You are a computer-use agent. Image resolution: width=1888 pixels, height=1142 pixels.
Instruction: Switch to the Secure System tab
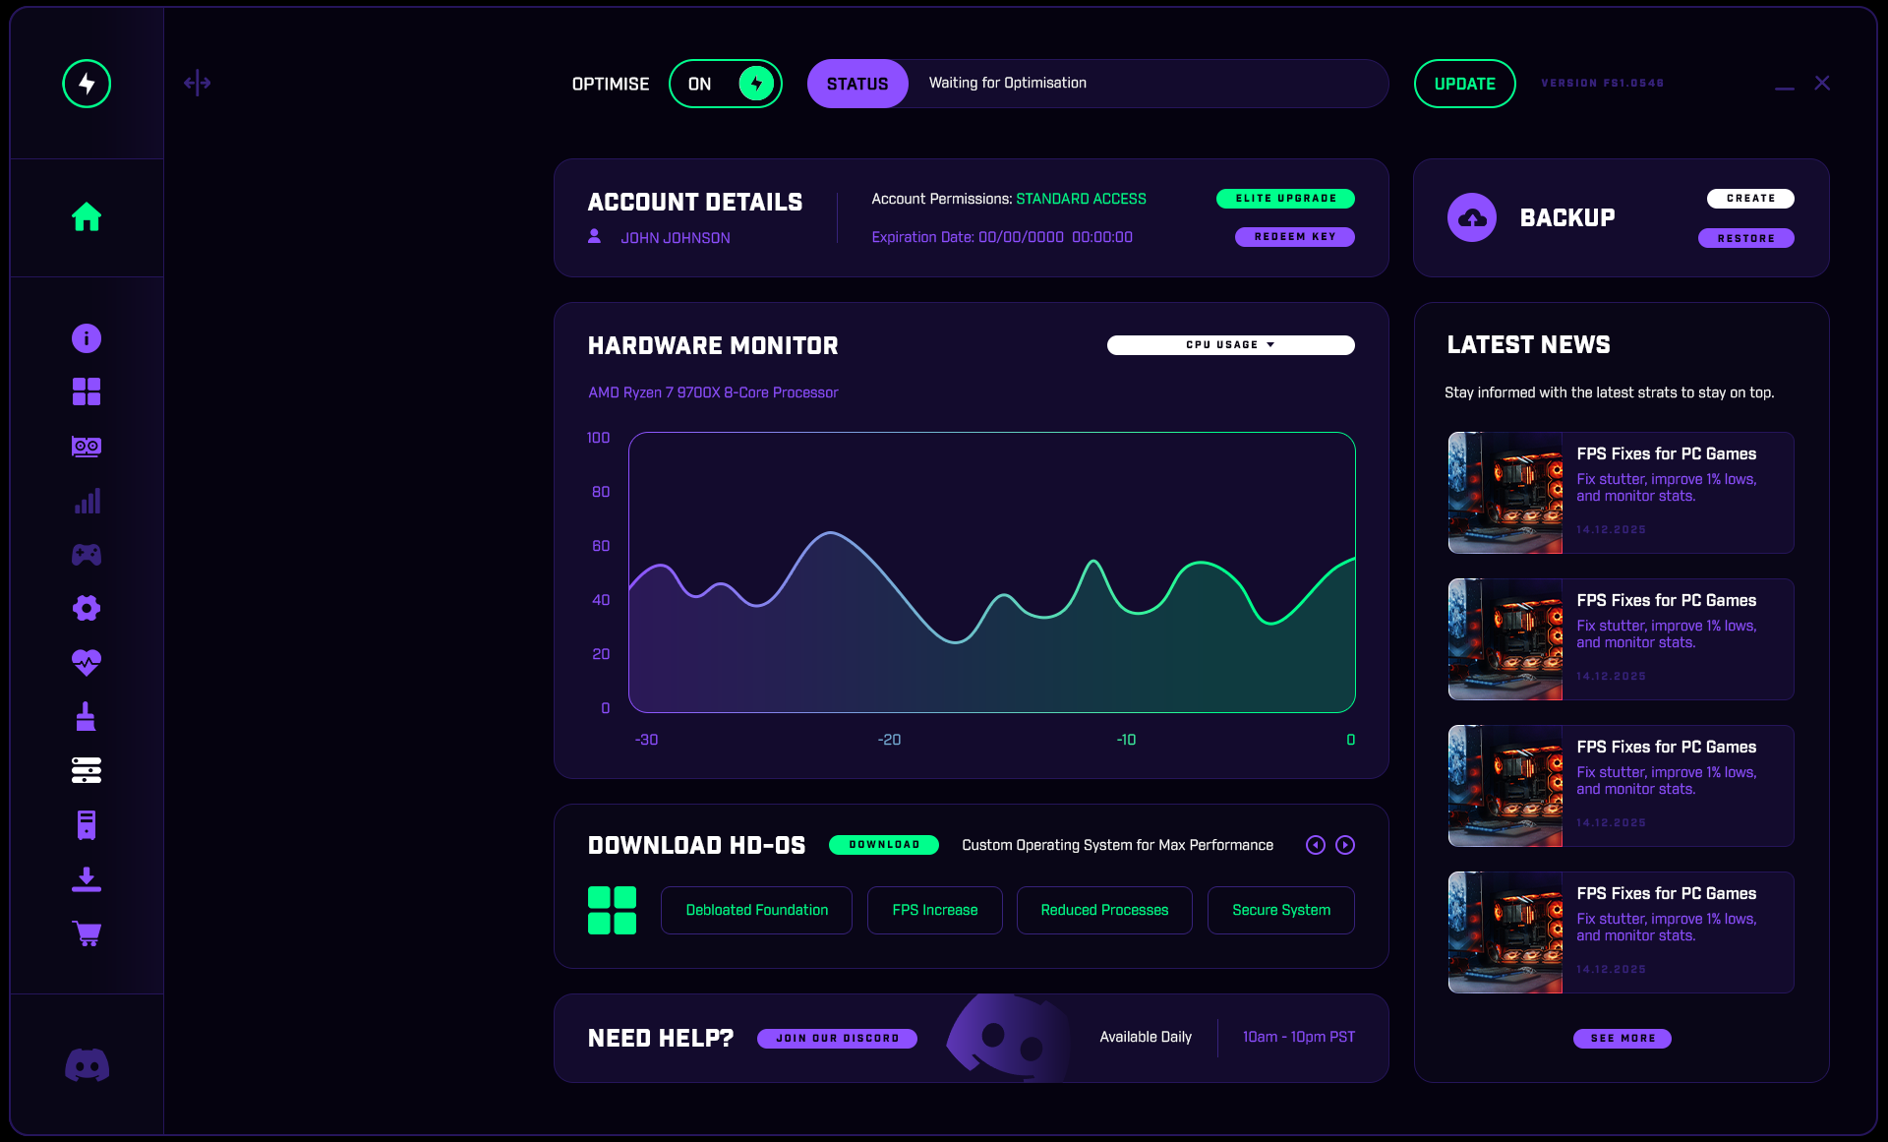coord(1280,910)
